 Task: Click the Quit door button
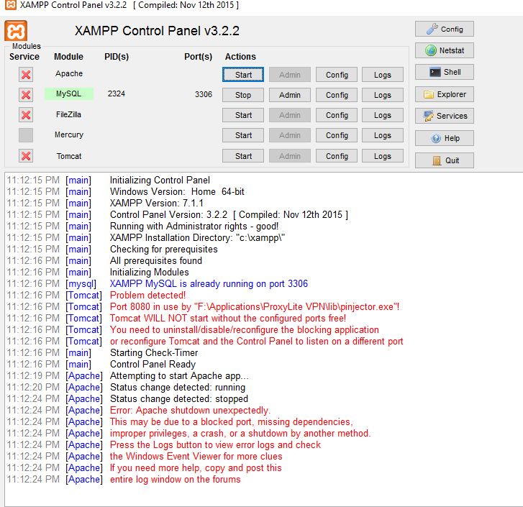coord(445,160)
